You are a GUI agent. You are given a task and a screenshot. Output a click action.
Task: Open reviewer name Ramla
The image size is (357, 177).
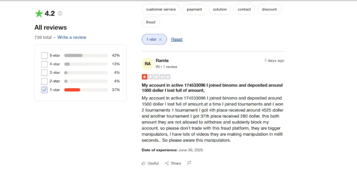[162, 61]
